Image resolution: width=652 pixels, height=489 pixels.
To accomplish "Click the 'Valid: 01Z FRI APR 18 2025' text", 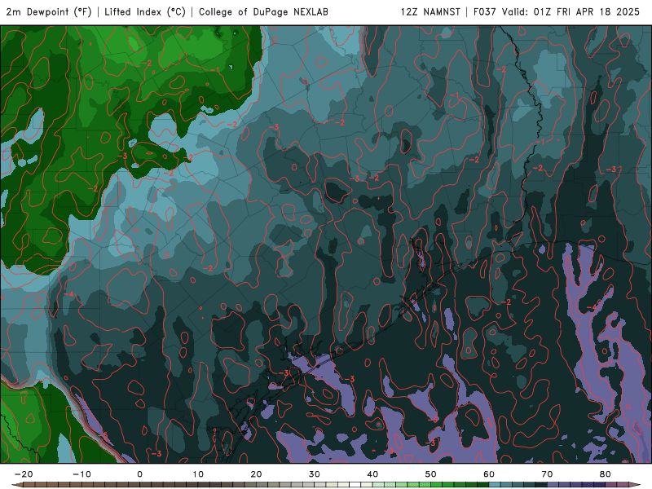I will tap(570, 12).
